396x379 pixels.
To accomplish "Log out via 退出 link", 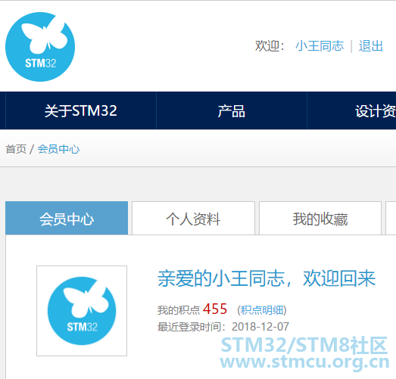I will coord(371,46).
